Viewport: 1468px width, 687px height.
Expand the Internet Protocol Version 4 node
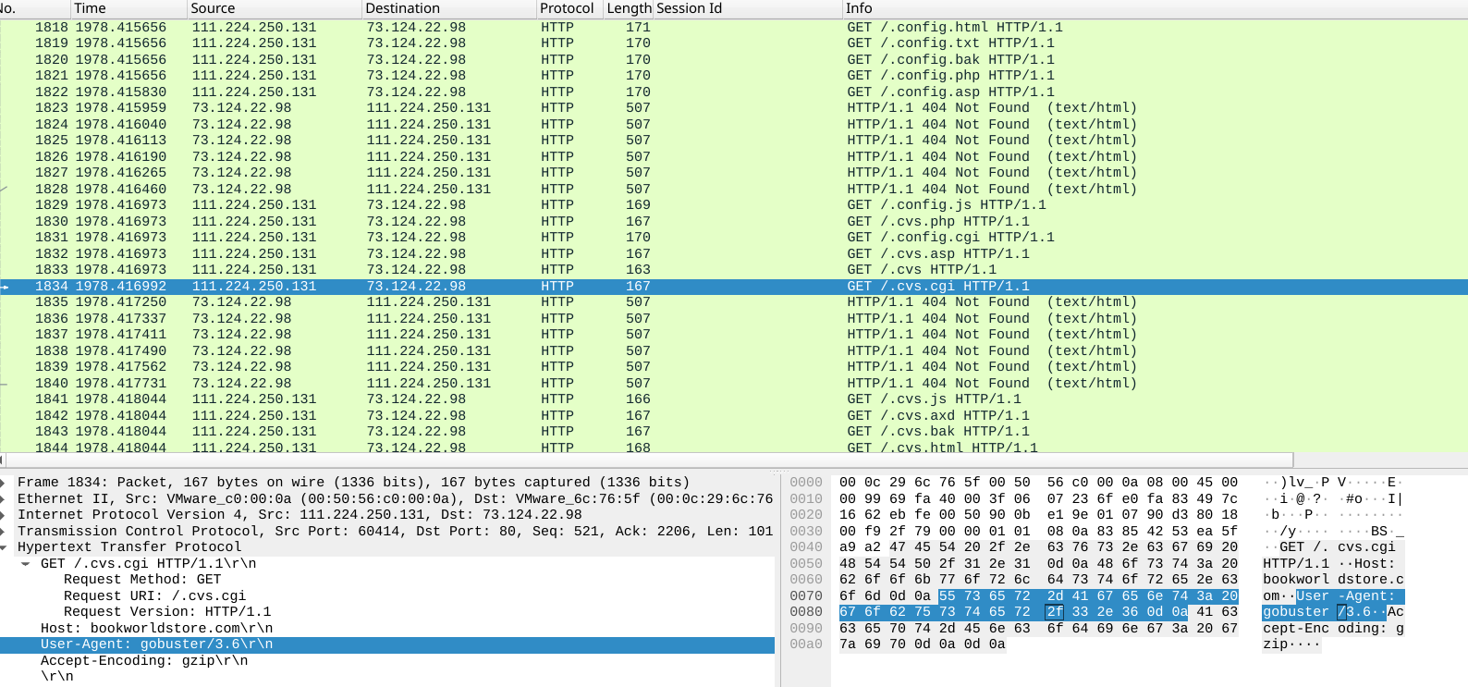(x=5, y=515)
